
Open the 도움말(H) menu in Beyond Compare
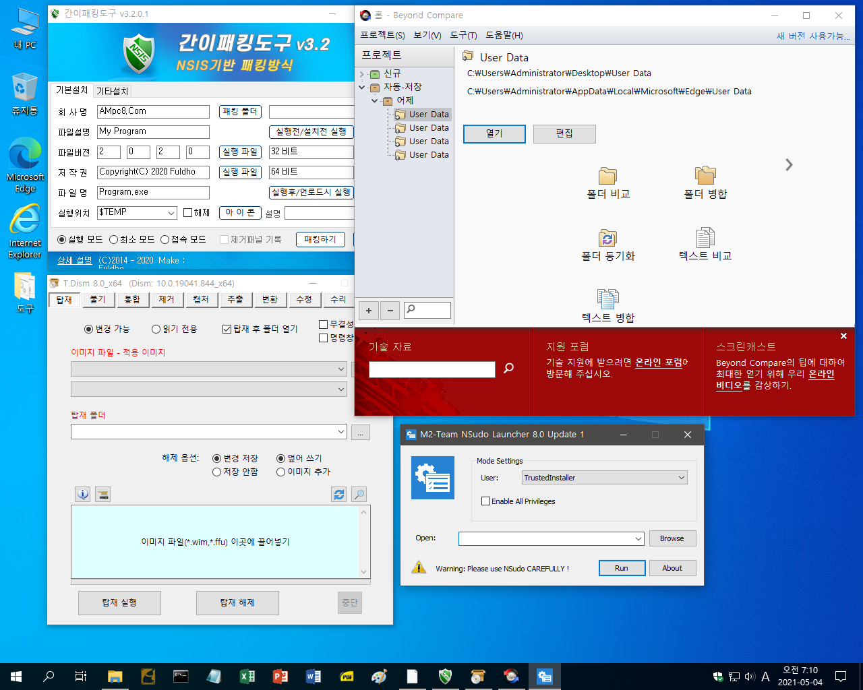click(504, 35)
